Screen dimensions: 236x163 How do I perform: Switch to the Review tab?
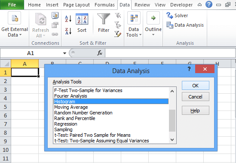(x=142, y=5)
